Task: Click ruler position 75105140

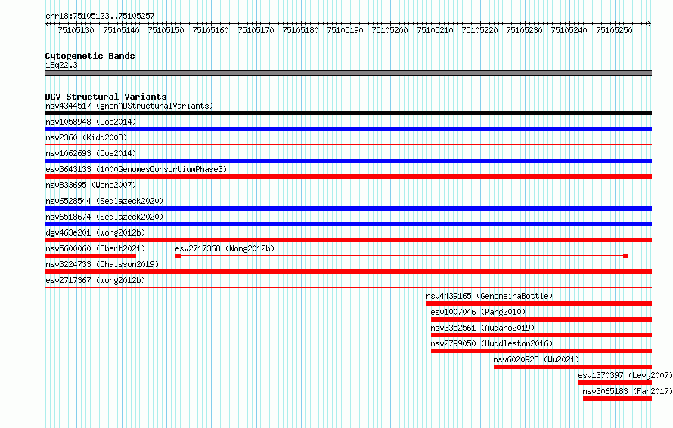Action: tap(122, 30)
